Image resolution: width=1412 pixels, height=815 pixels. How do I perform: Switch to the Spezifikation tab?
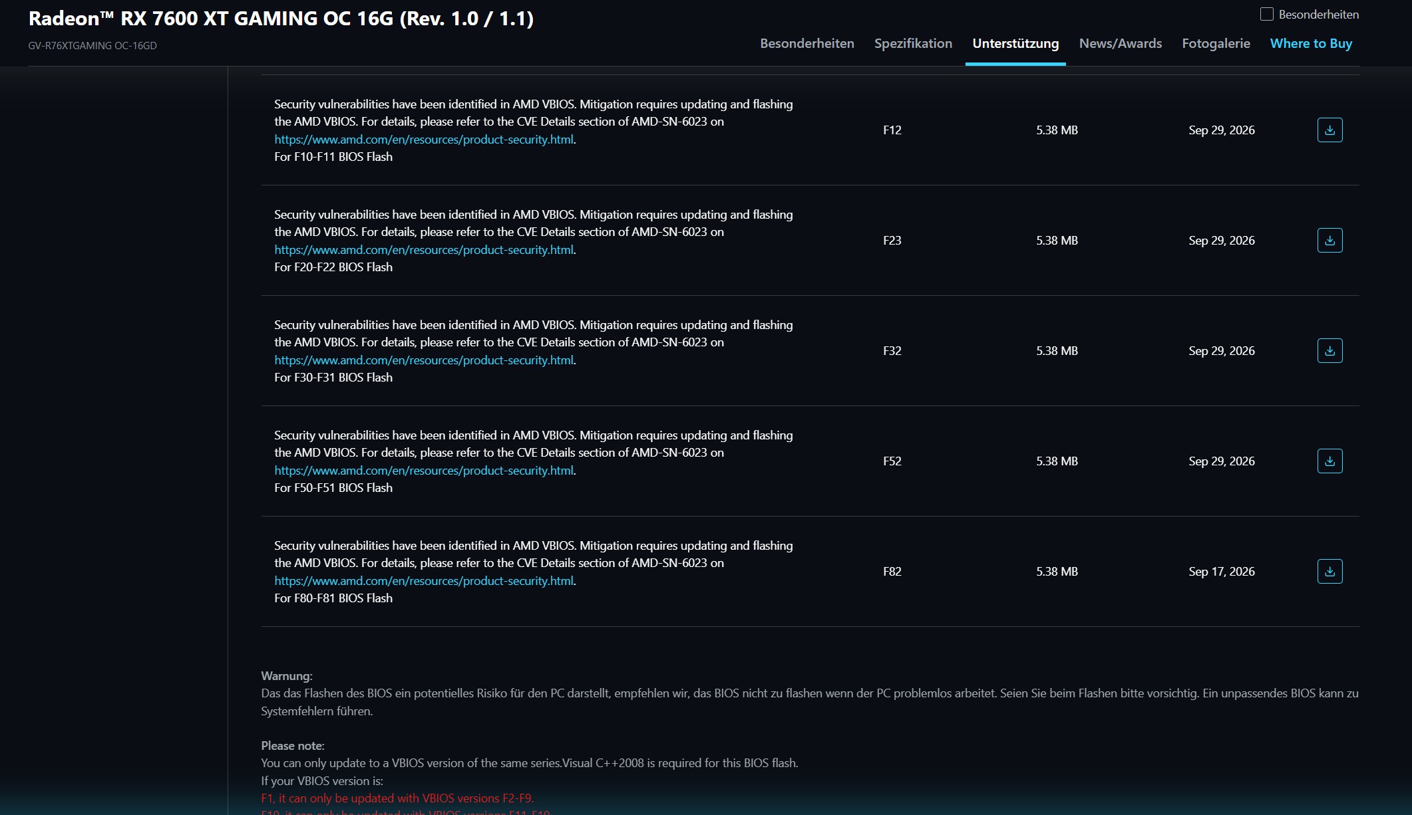point(913,43)
